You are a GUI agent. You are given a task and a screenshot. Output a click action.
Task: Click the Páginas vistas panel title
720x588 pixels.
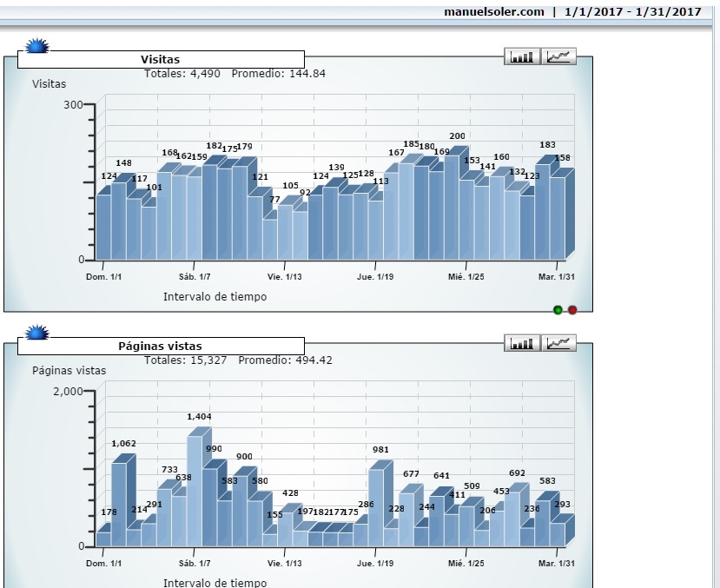point(161,347)
